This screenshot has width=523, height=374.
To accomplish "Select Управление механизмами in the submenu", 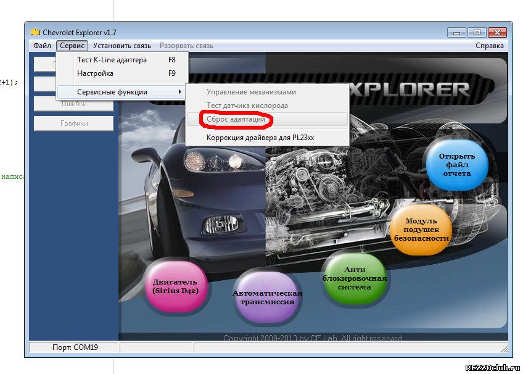I will [268, 92].
